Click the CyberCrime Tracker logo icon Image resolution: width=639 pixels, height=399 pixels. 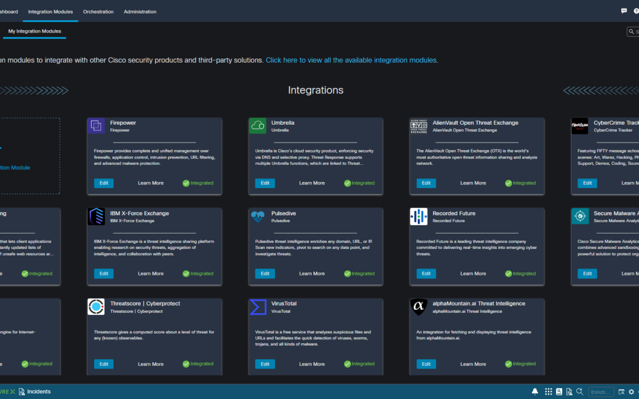pos(579,126)
